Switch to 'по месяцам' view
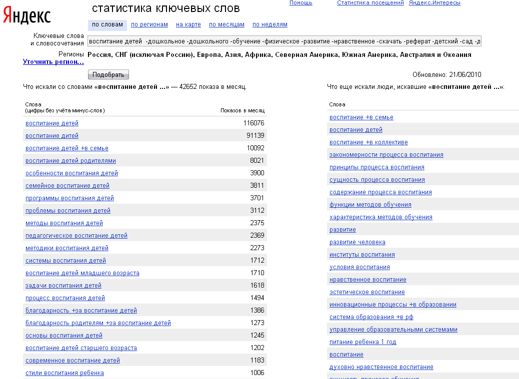 pos(226,24)
